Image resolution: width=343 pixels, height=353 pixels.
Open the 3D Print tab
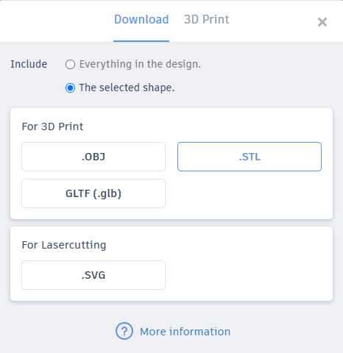206,20
